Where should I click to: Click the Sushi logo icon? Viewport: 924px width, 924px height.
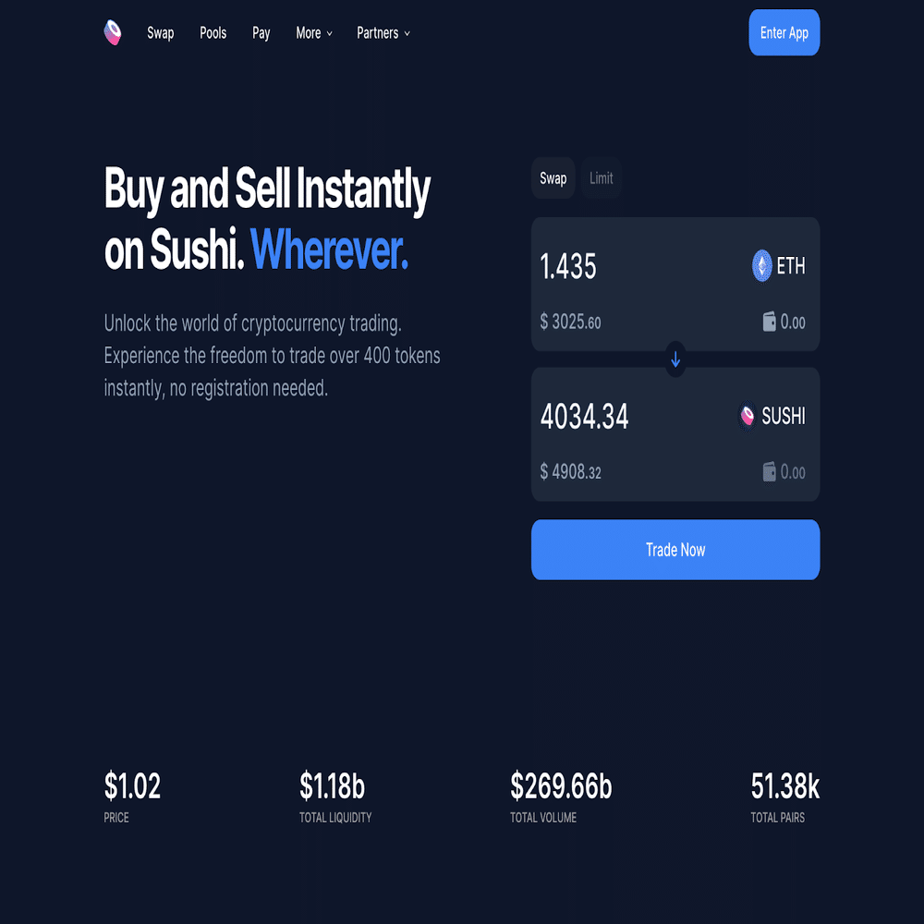point(112,32)
